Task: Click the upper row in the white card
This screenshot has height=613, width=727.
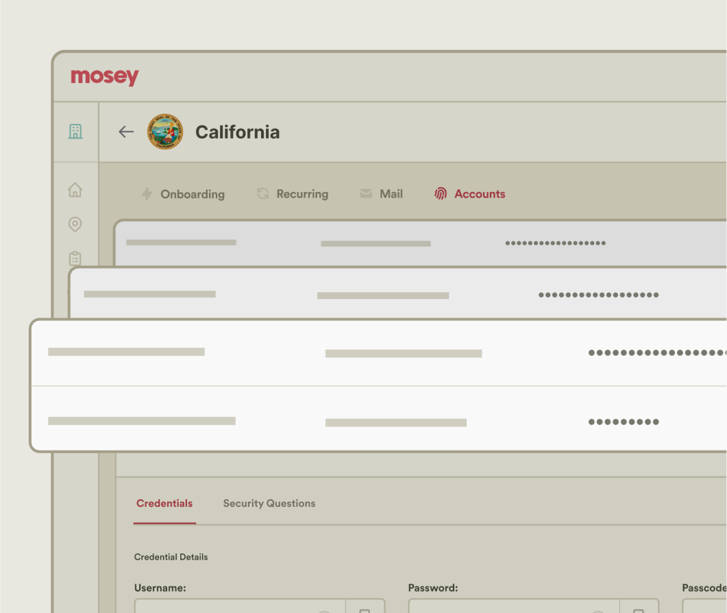Action: pyautogui.click(x=377, y=353)
